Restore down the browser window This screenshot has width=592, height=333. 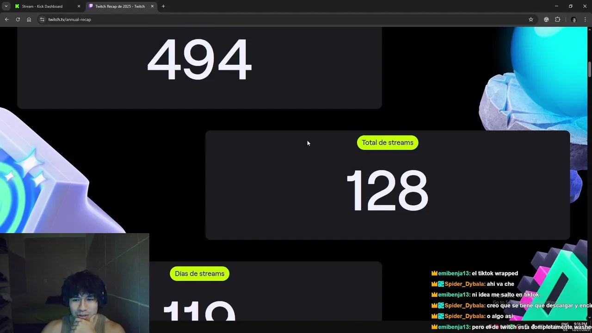click(571, 6)
